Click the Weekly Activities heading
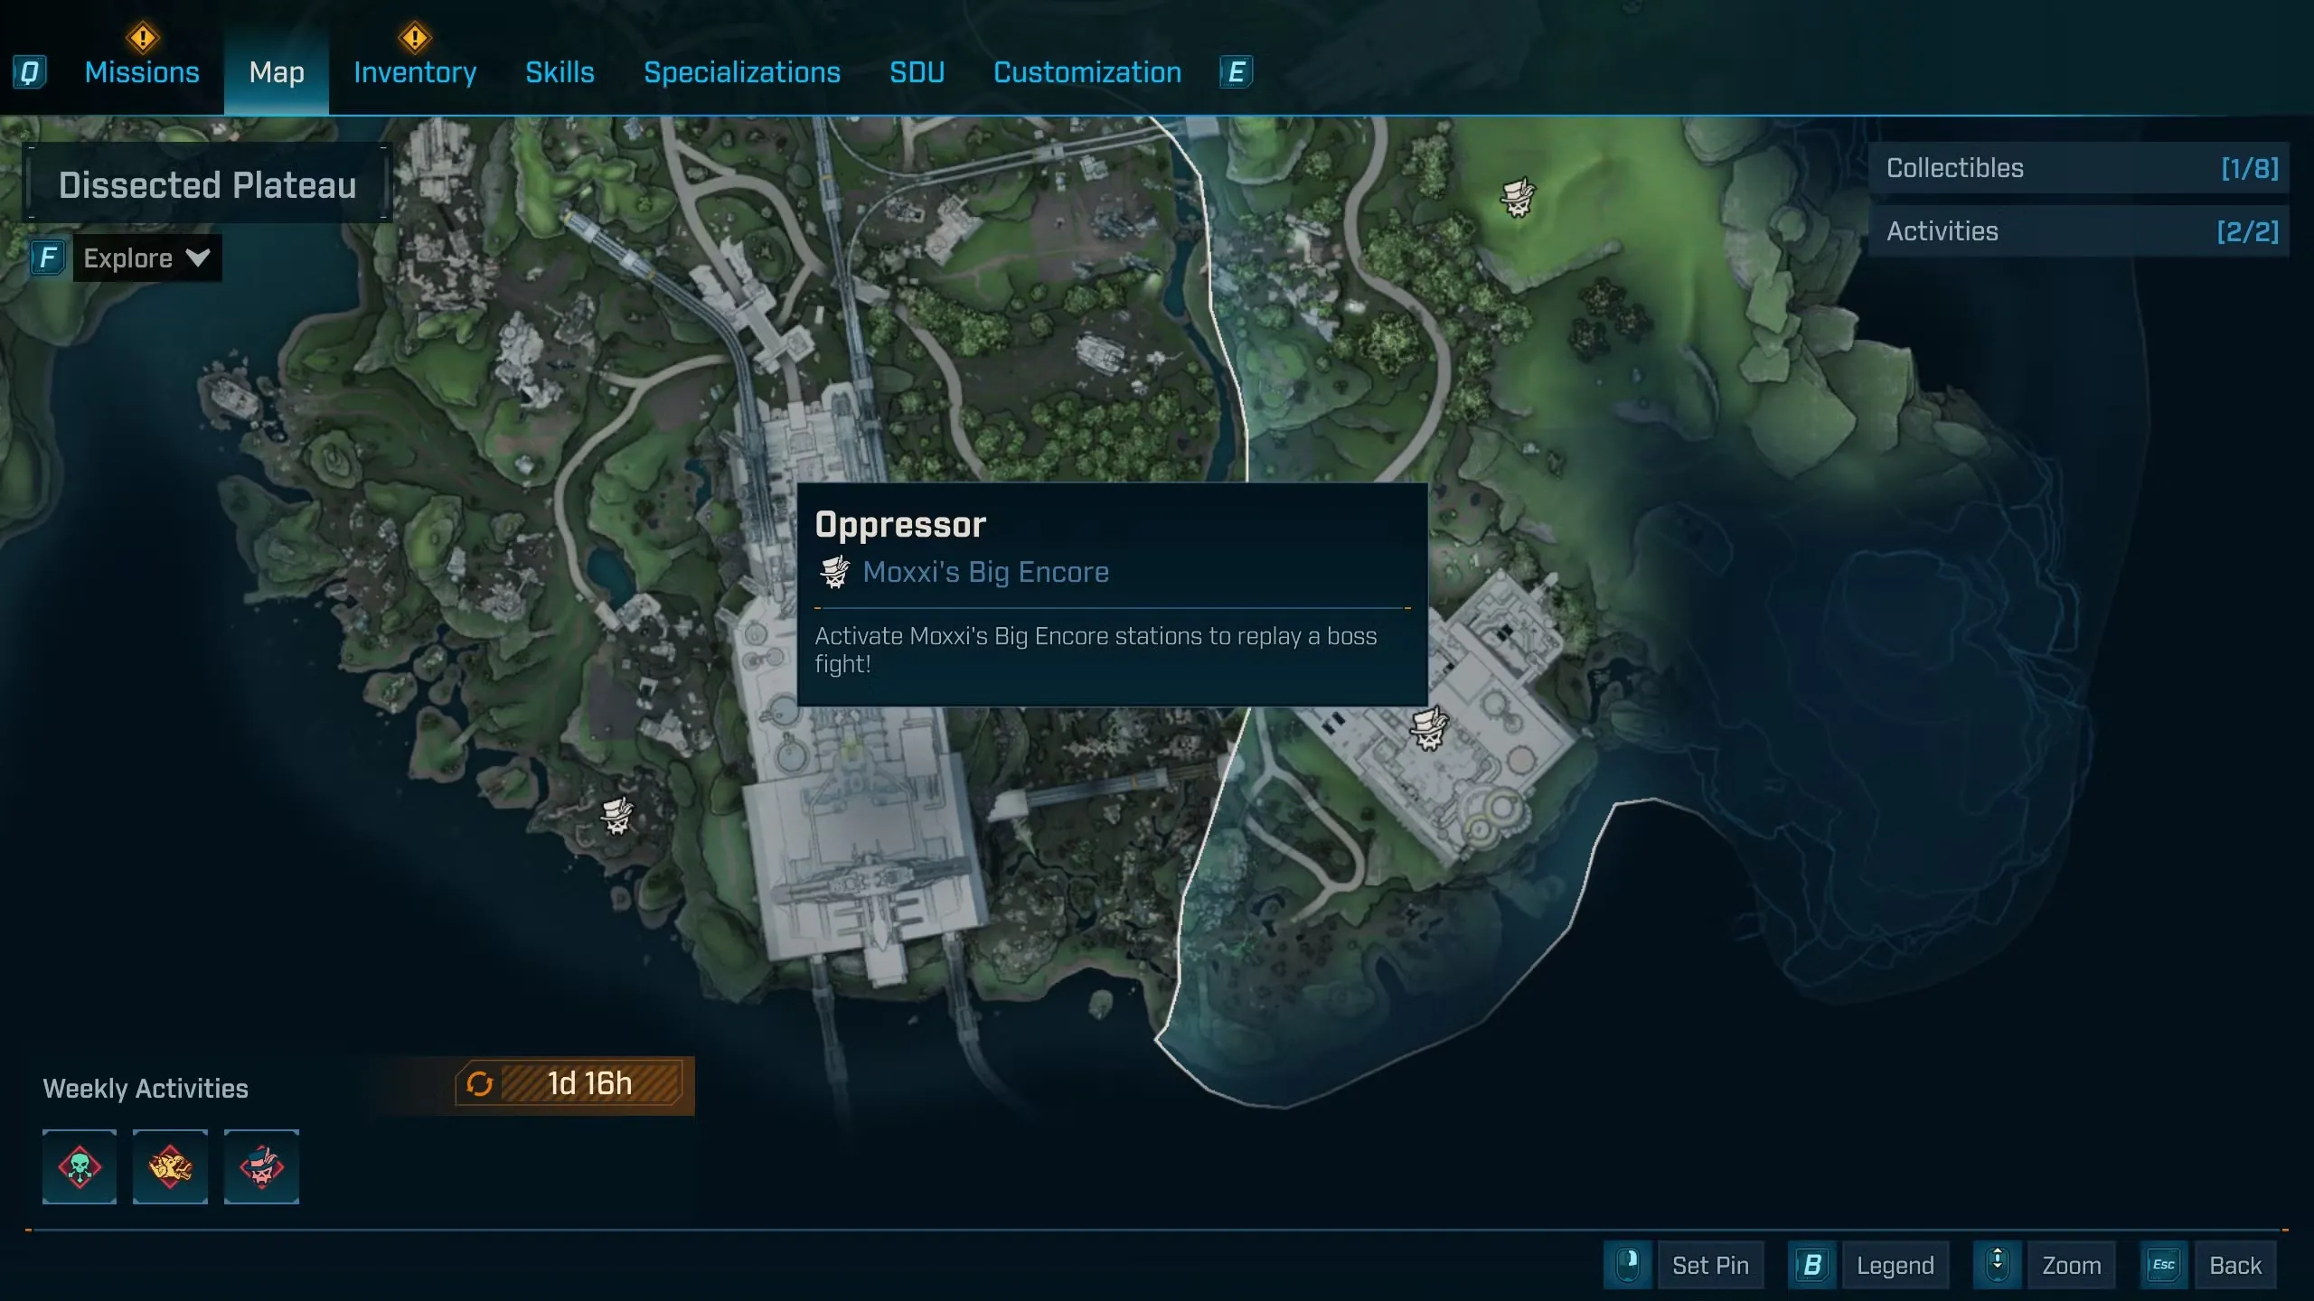The image size is (2314, 1301). (x=146, y=1089)
